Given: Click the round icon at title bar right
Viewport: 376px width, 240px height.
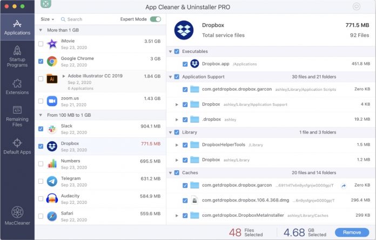Looking at the screenshot, I should coord(357,6).
